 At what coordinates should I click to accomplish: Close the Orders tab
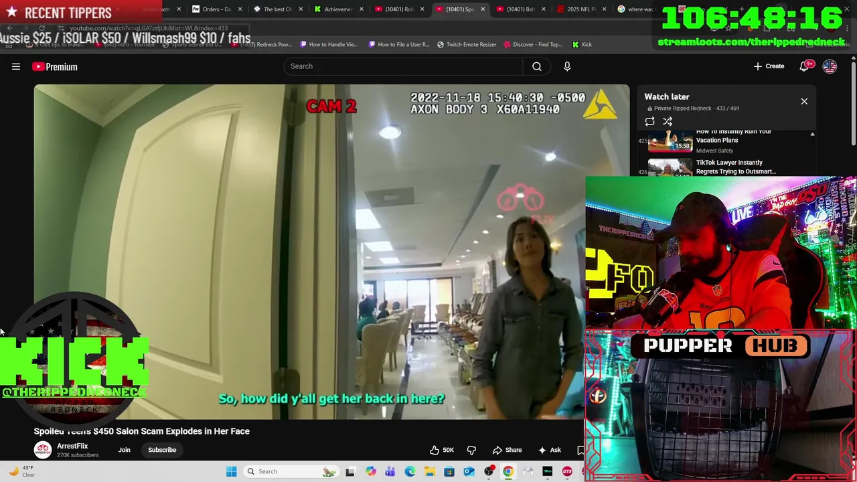coord(240,9)
